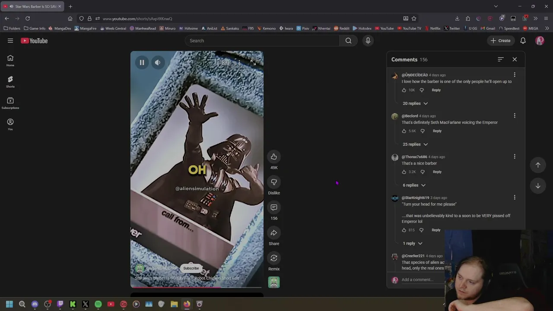Image resolution: width=553 pixels, height=311 pixels.
Task: Open options menu for Beclord comment
Action: click(515, 116)
